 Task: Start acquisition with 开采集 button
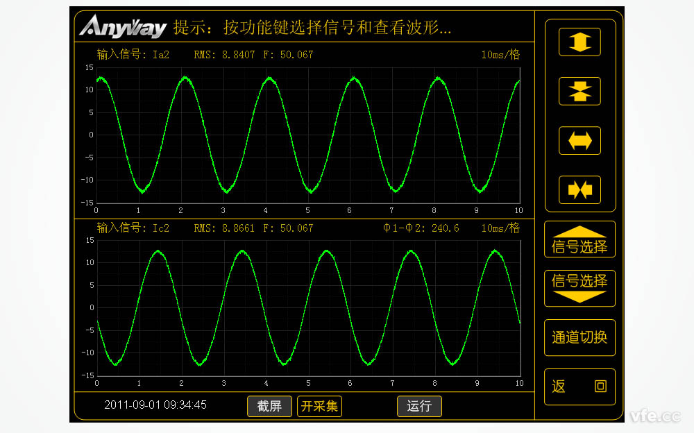pos(319,406)
